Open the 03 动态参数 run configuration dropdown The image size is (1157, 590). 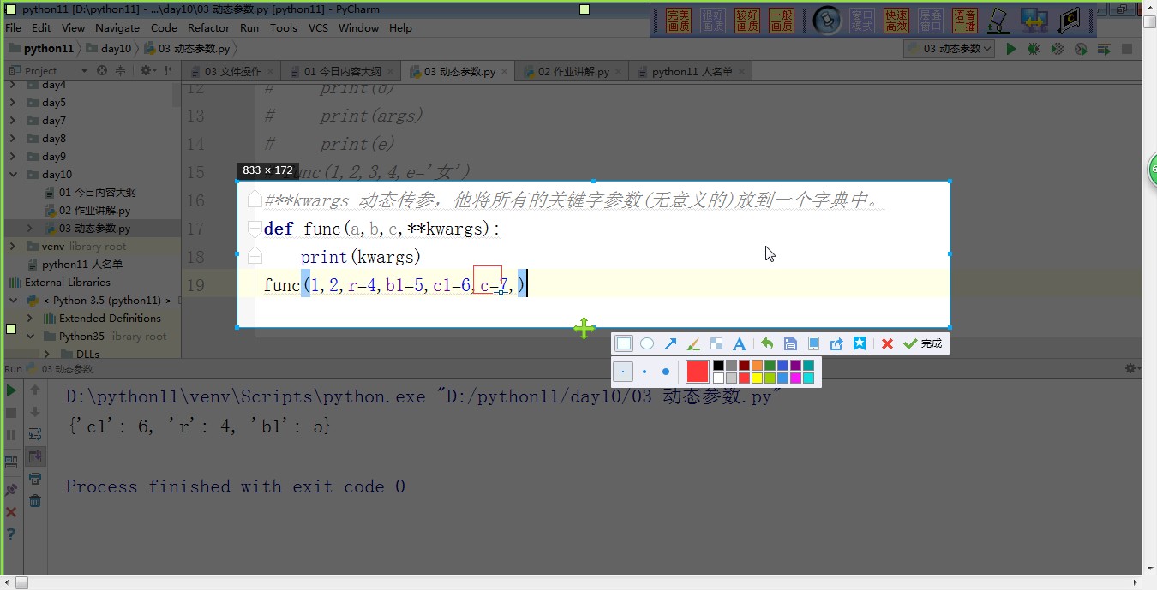tap(949, 49)
